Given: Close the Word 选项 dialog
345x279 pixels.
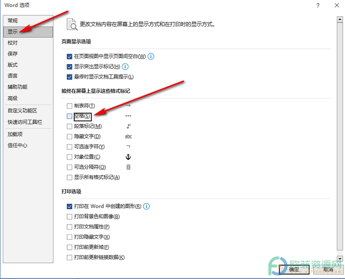Looking at the screenshot, I should (x=337, y=5).
